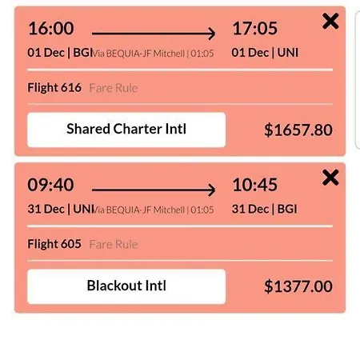Click the 16:00 departure time
Image resolution: width=360 pixels, height=360 pixels.
coord(51,28)
